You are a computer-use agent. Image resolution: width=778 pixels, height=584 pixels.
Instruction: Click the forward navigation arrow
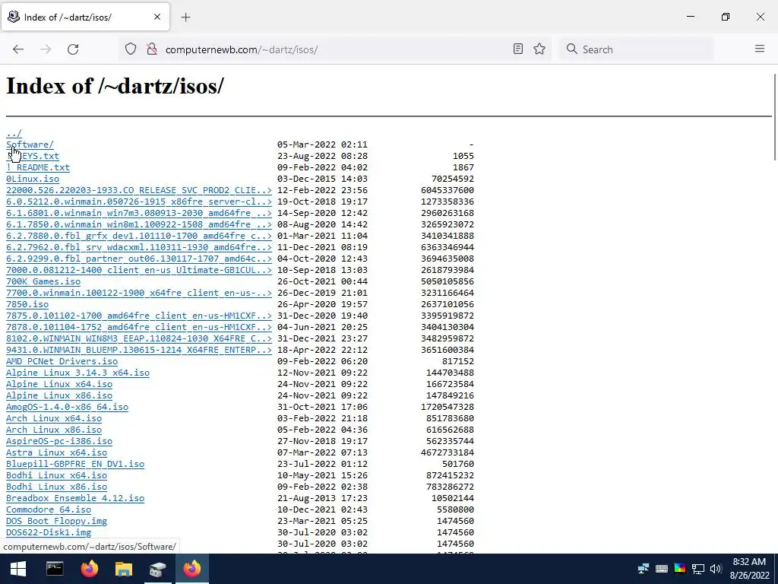46,49
